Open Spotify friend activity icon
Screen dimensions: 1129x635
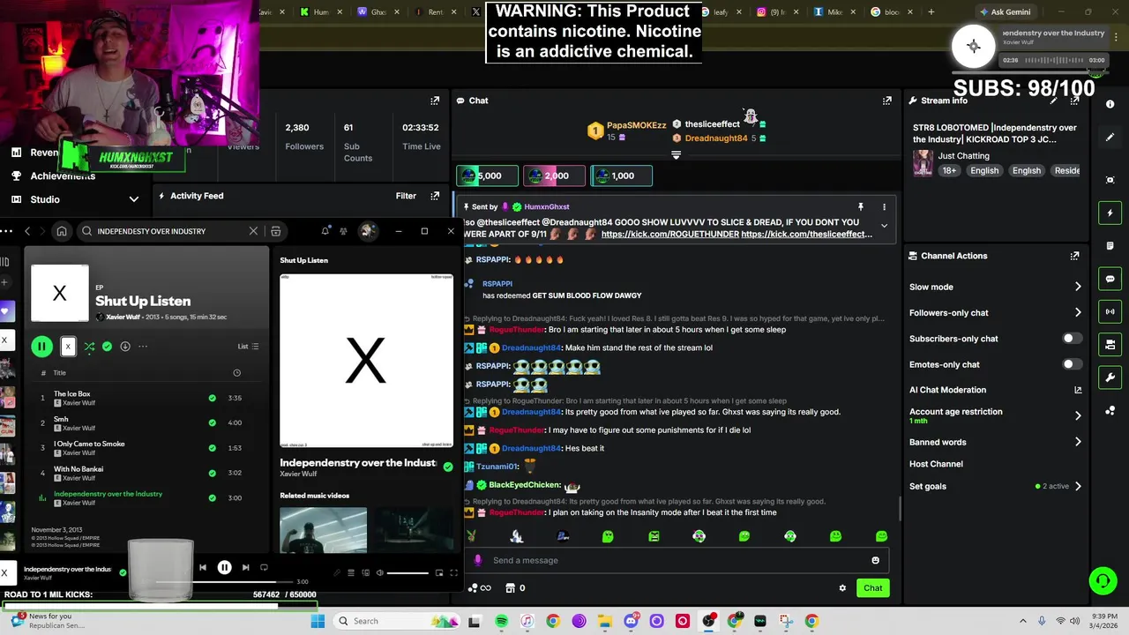(x=343, y=231)
